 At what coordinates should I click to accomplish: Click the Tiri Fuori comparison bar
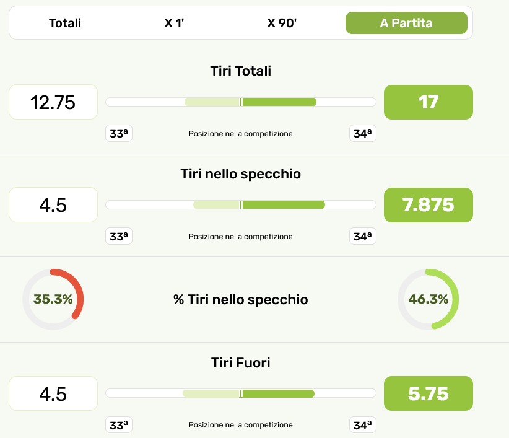point(241,393)
